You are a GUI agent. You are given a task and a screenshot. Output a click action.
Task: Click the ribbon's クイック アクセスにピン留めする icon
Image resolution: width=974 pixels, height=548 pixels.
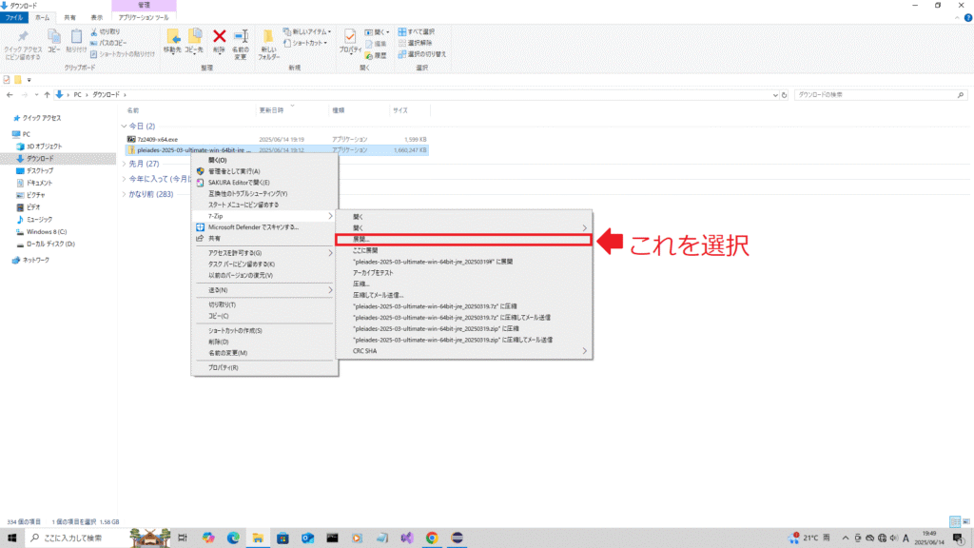point(23,37)
